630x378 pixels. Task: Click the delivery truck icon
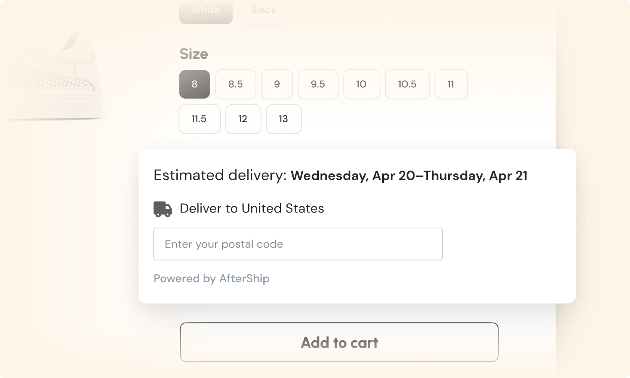[x=163, y=209]
